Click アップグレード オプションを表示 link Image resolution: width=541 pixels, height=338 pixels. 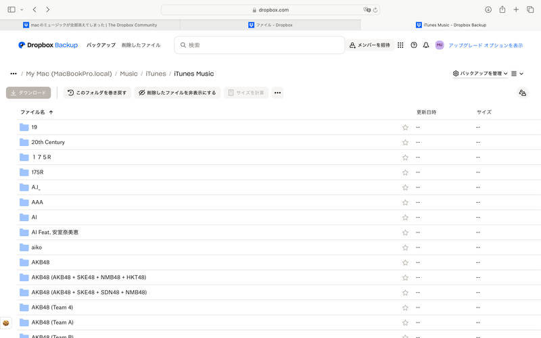click(486, 45)
